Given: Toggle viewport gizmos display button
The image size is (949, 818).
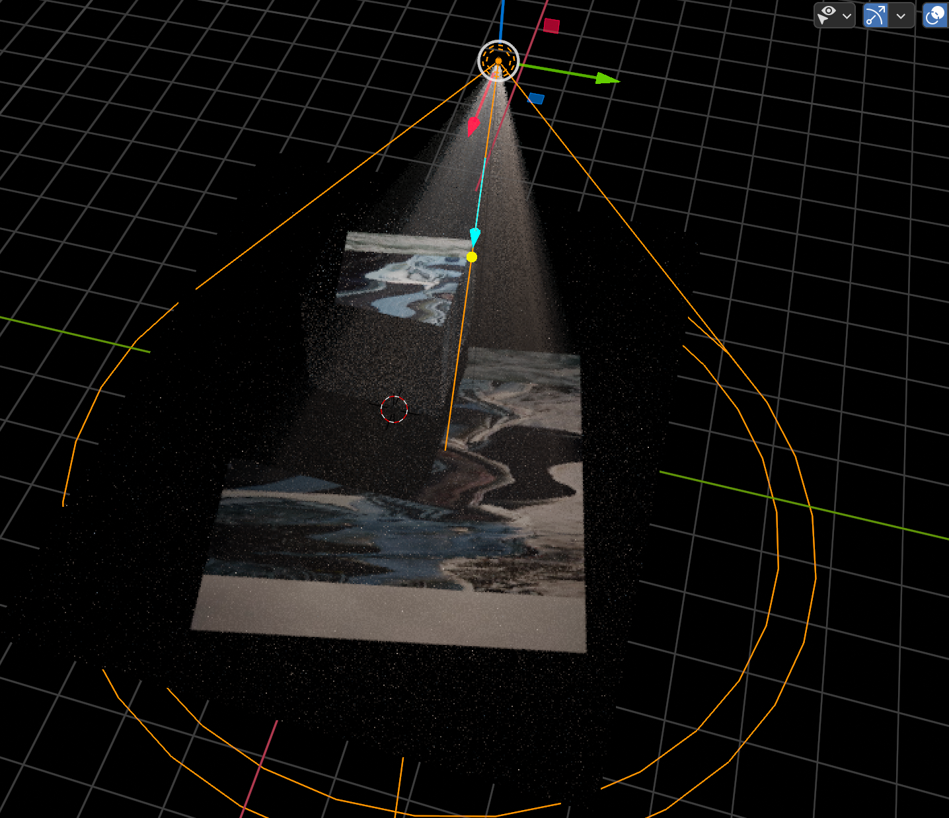Looking at the screenshot, I should [876, 15].
